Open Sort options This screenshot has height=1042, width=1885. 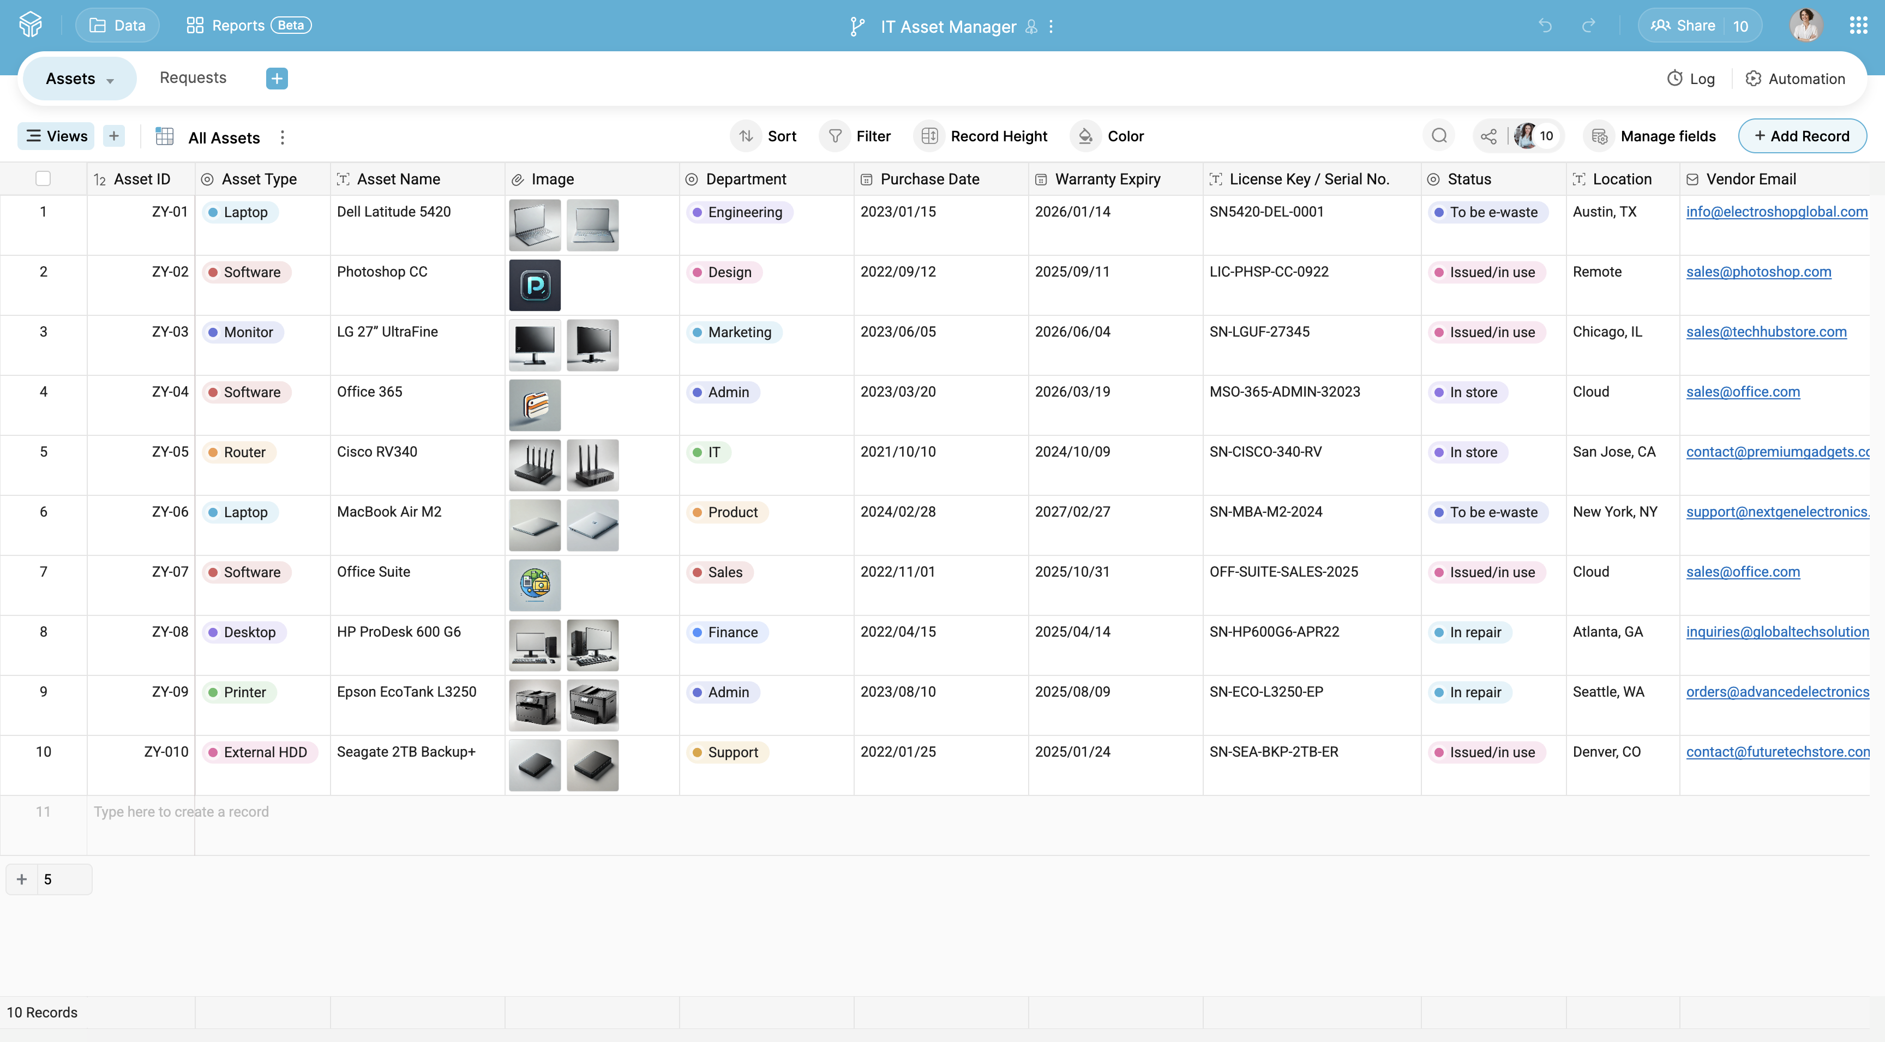tap(764, 135)
